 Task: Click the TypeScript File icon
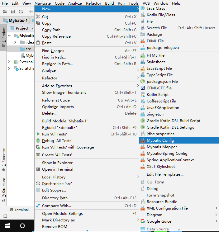coord(143,75)
